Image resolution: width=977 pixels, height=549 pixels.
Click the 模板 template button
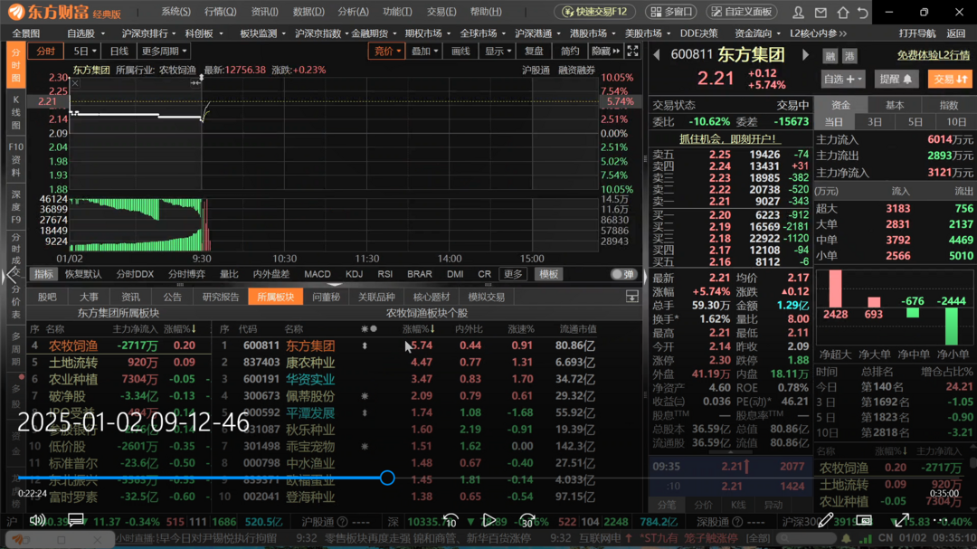click(x=548, y=274)
